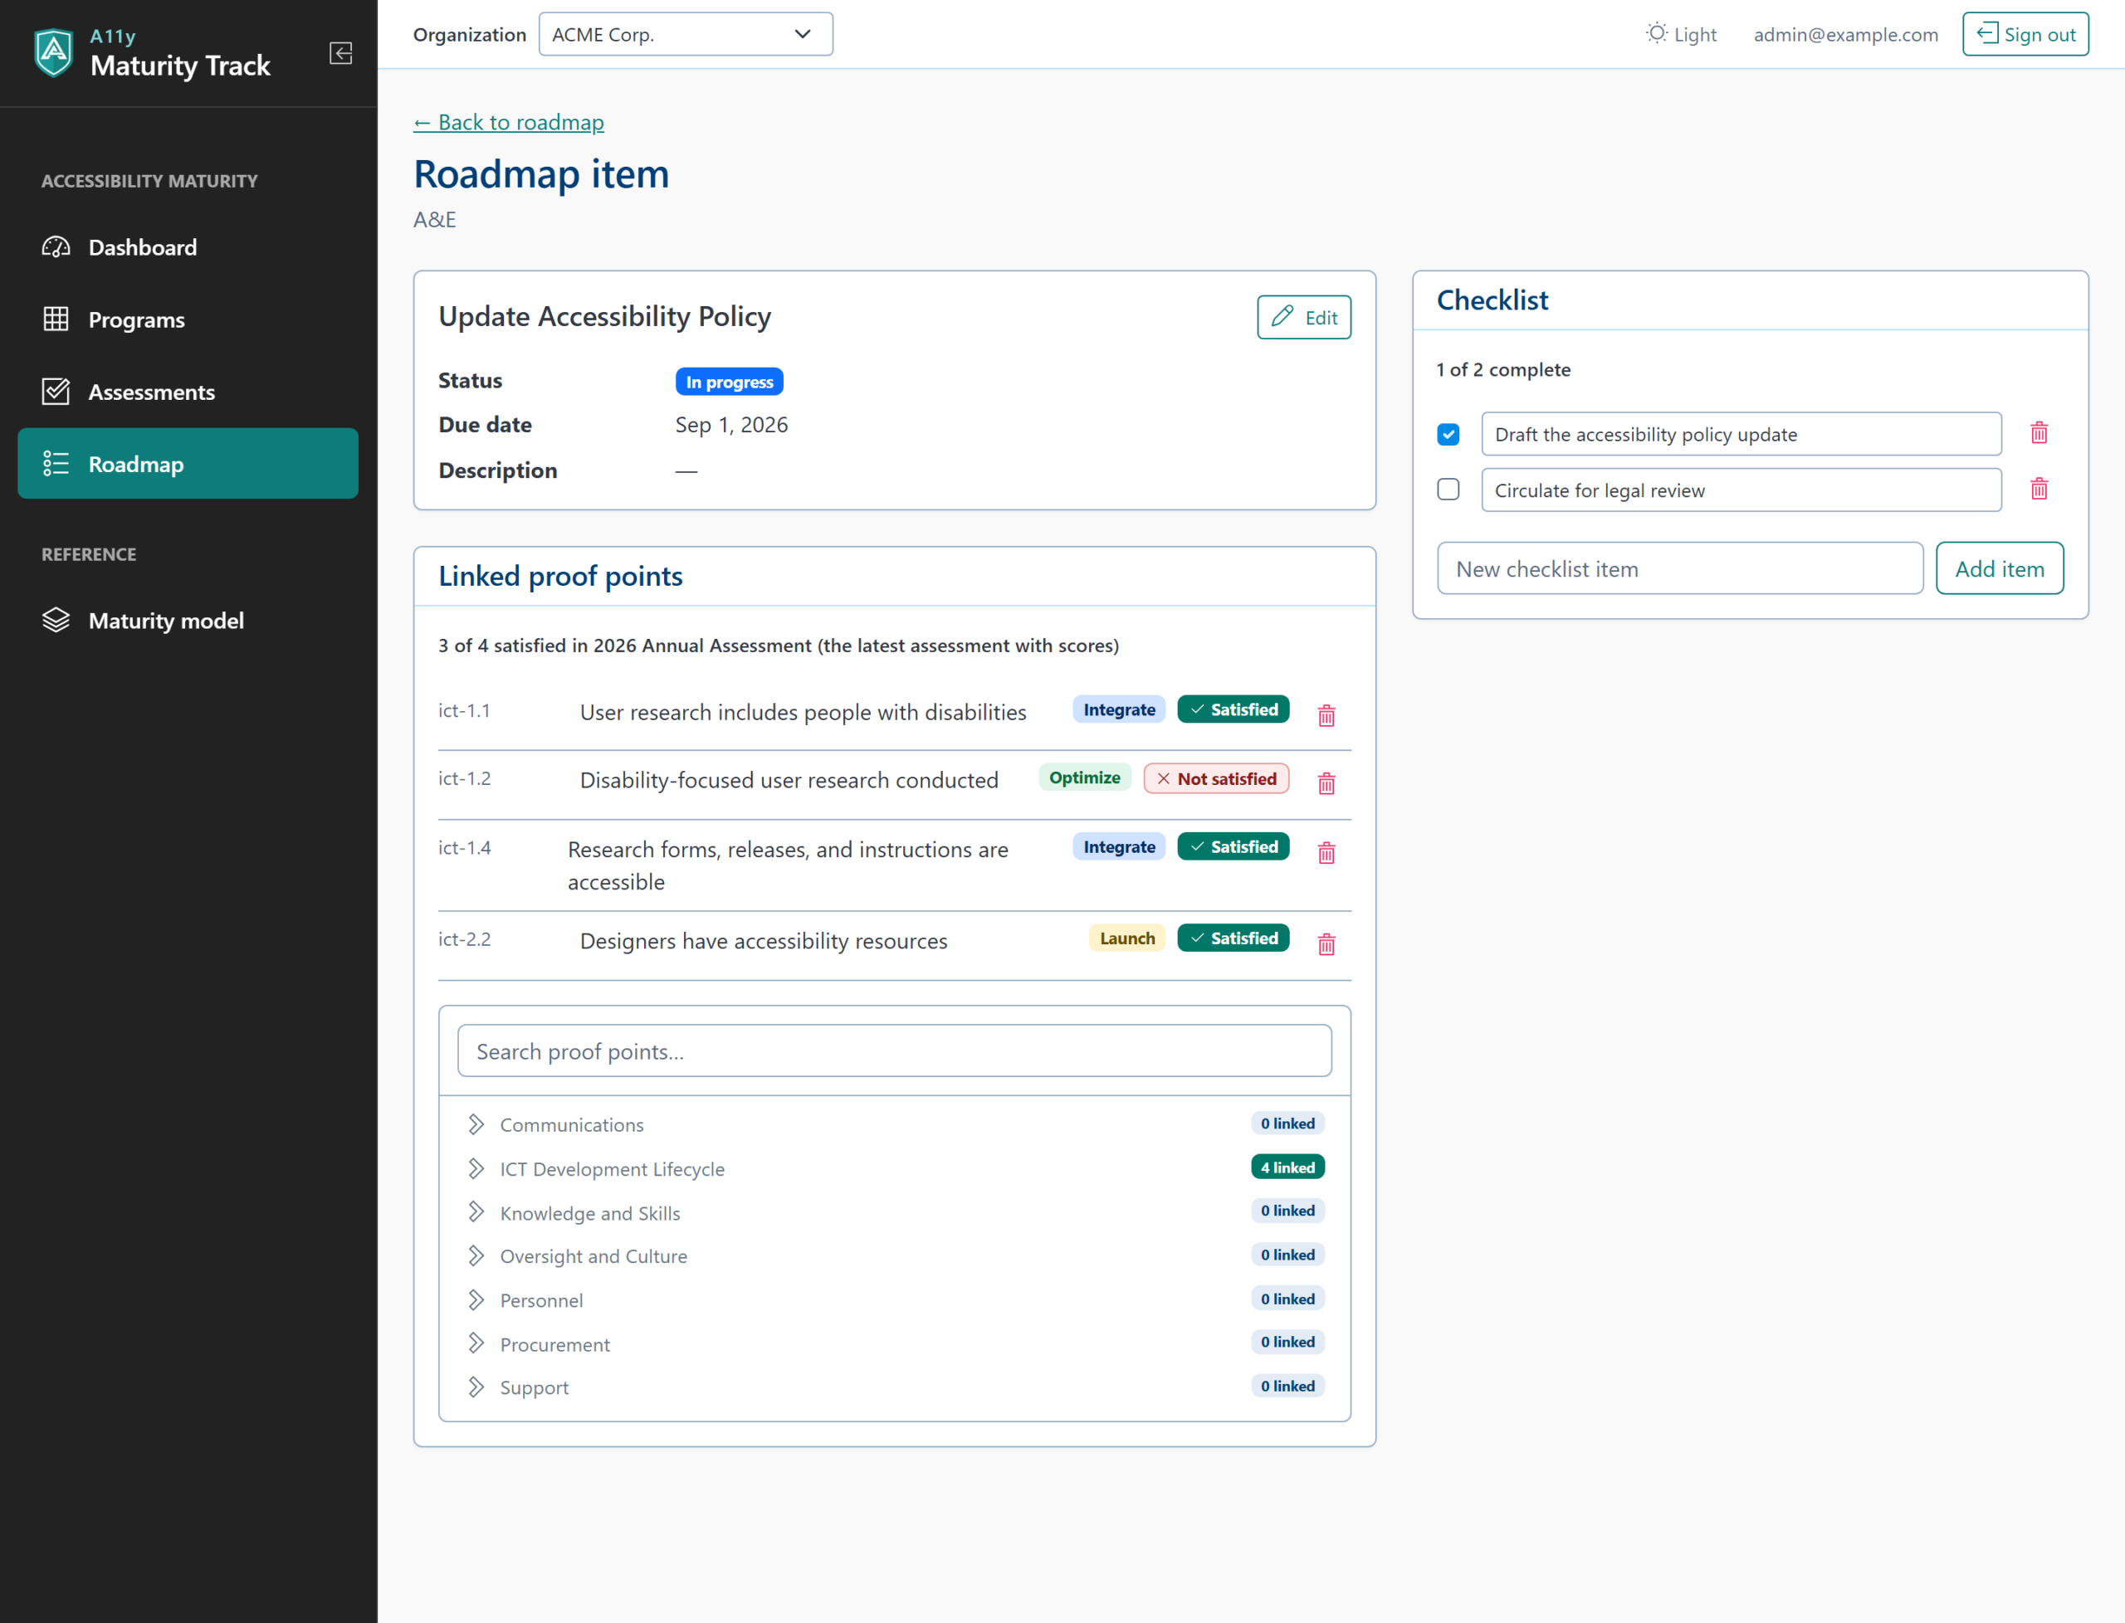Go to Programs in the sidebar
2125x1623 pixels.
pos(188,319)
